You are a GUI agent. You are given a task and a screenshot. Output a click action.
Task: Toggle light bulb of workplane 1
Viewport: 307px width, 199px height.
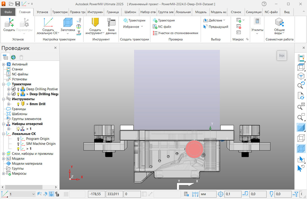coord(18,149)
